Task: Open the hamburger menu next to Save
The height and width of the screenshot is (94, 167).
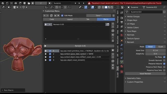Action: [x=114, y=16]
